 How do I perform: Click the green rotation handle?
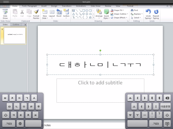100,50
